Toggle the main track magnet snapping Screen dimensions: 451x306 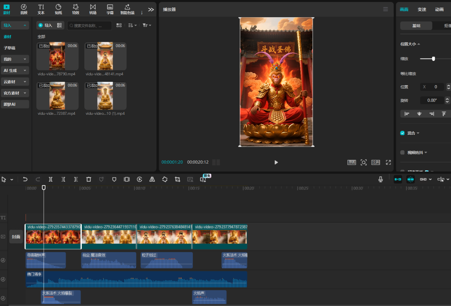398,179
